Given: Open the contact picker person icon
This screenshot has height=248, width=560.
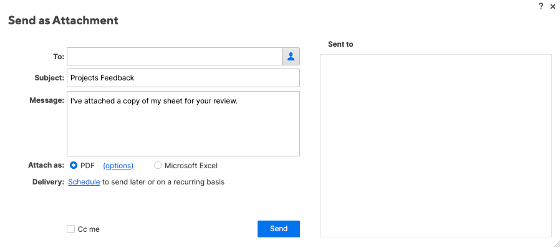Looking at the screenshot, I should [291, 56].
